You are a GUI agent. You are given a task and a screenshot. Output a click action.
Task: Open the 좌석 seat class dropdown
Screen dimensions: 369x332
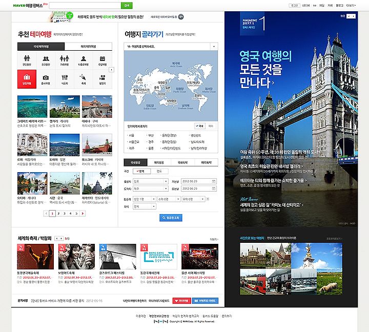(144, 206)
